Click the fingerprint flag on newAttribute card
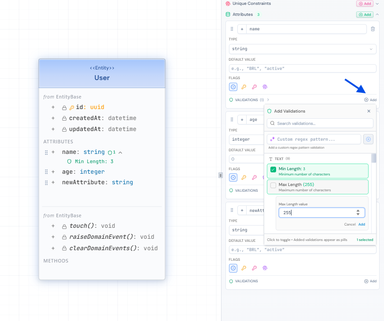 [265, 268]
